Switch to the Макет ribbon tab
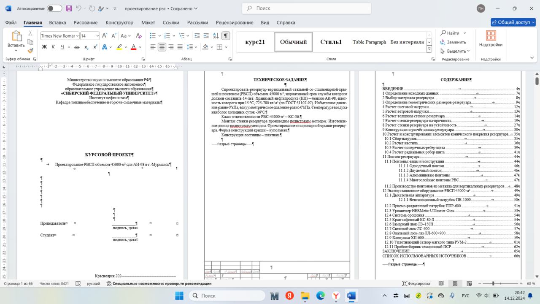The height and width of the screenshot is (304, 540). coord(148,22)
